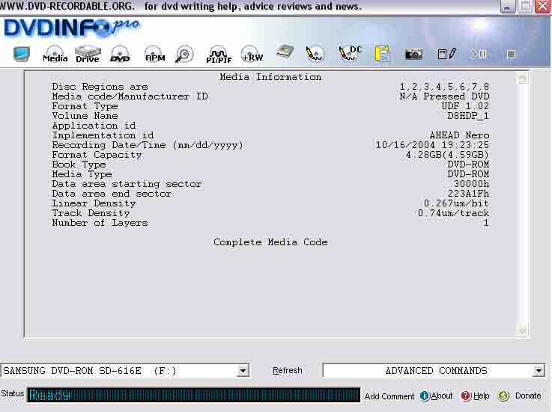Image resolution: width=552 pixels, height=412 pixels.
Task: Click the 'AHEAD Nero' implementation value
Action: pyautogui.click(x=459, y=135)
